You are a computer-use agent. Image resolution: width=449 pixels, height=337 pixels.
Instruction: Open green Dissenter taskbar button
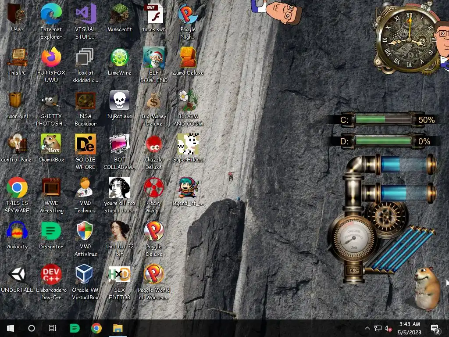[75, 328]
